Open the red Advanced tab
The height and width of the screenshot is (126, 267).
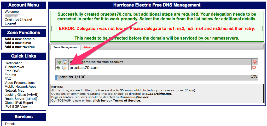pyautogui.click(x=89, y=47)
